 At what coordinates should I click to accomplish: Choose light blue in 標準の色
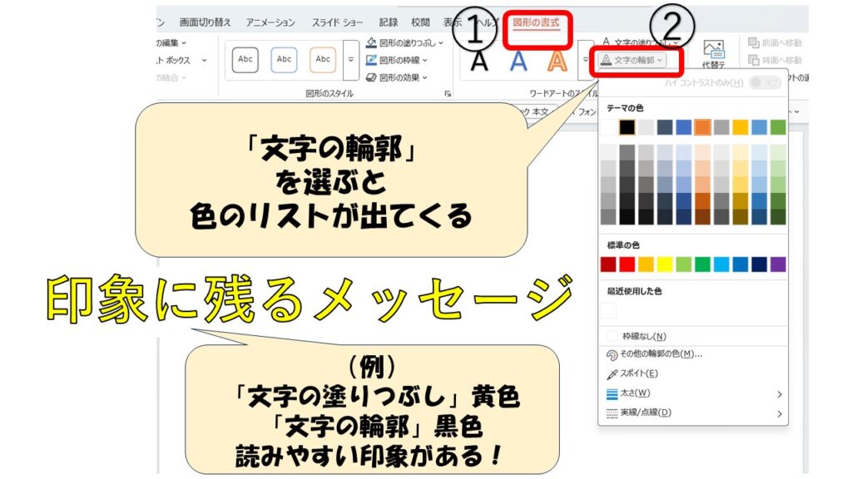click(721, 264)
